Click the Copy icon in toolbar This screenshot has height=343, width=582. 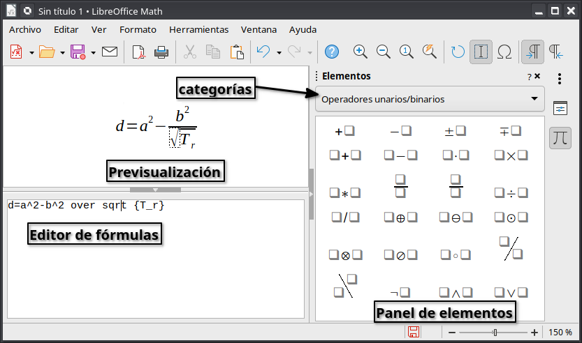(213, 52)
